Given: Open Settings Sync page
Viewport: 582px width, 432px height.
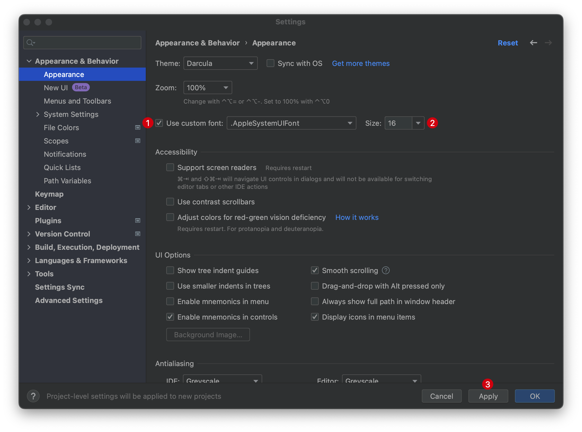Looking at the screenshot, I should tap(60, 287).
